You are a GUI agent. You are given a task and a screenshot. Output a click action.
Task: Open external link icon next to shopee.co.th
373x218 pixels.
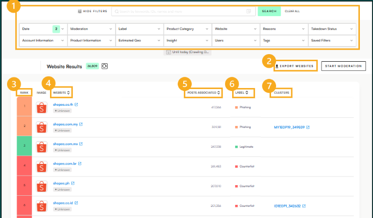click(76, 105)
